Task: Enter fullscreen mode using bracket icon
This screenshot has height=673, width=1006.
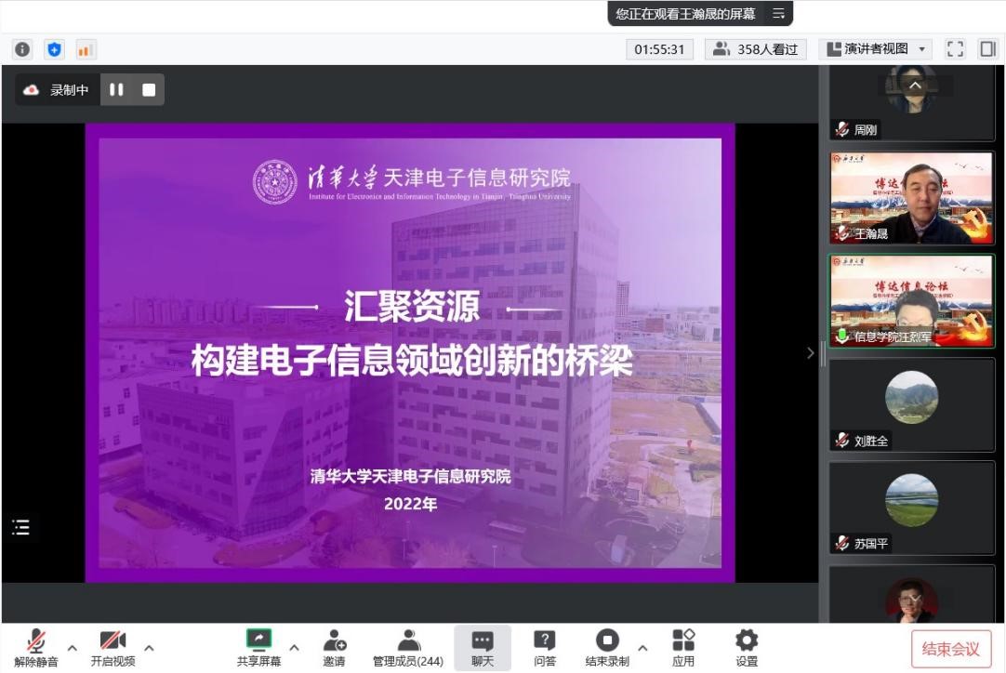Action: [x=955, y=49]
